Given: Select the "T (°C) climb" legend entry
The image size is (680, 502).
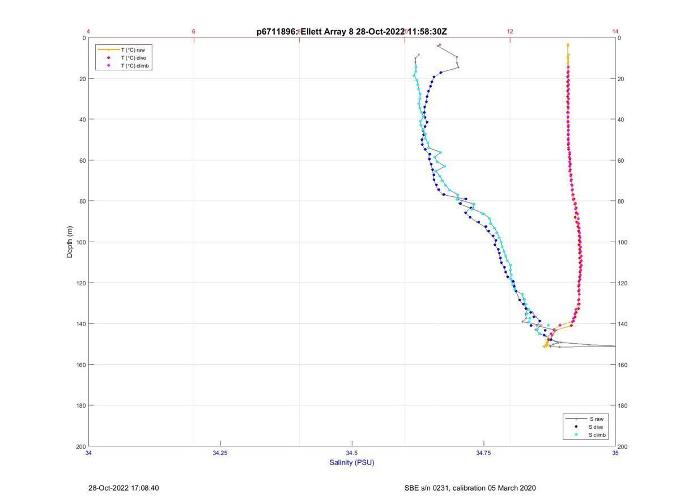Looking at the screenshot, I should tap(135, 66).
